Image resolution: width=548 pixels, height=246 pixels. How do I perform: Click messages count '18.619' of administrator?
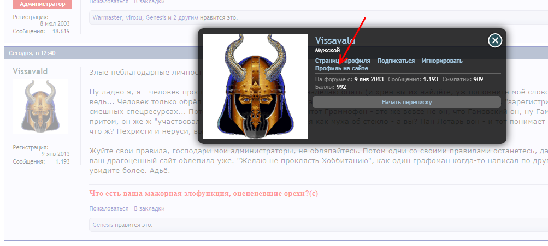pos(61,31)
